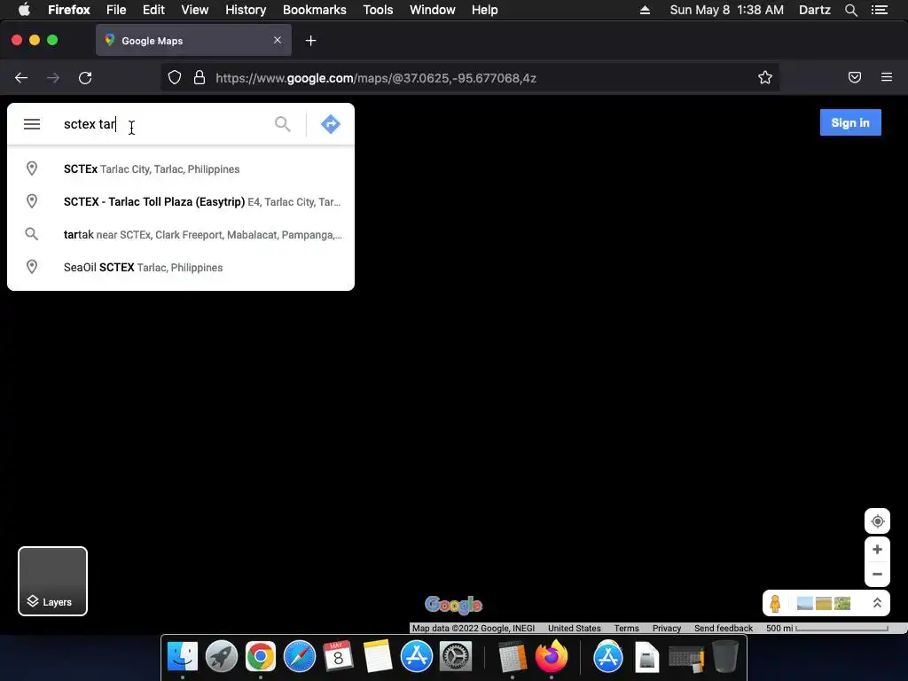Select the Google Maps tab
The width and height of the screenshot is (908, 681).
click(193, 41)
